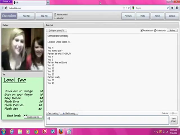Click the search magnifier icon in Google box
Image resolution: width=180 pixels, height=135 pixels.
point(168,8)
